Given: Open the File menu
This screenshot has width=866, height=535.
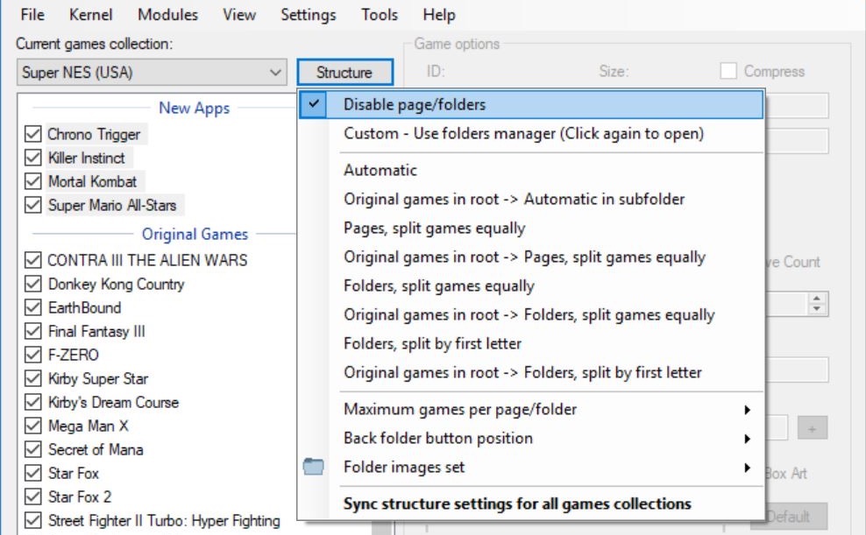Looking at the screenshot, I should point(32,14).
